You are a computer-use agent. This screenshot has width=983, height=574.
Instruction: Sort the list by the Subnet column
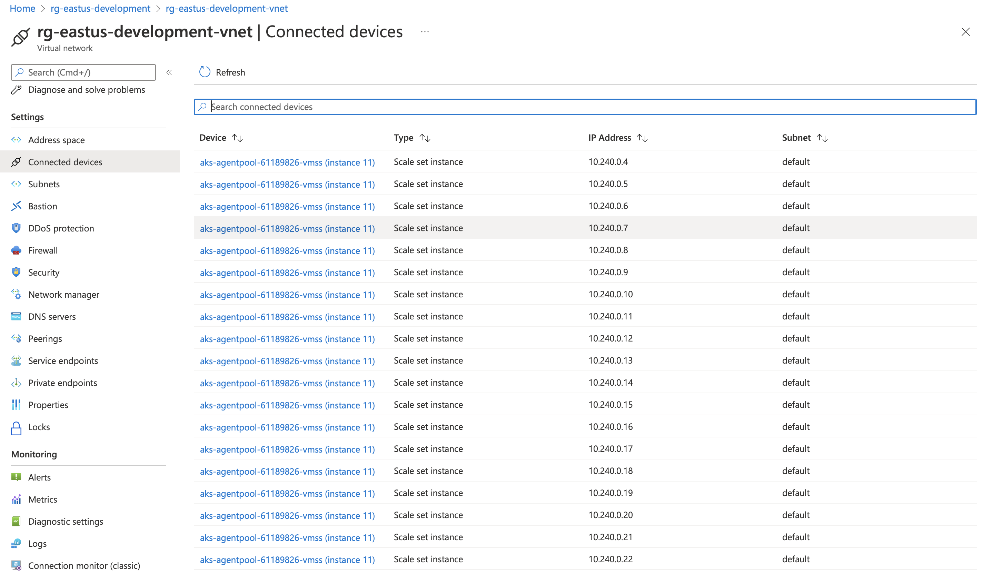pyautogui.click(x=822, y=138)
